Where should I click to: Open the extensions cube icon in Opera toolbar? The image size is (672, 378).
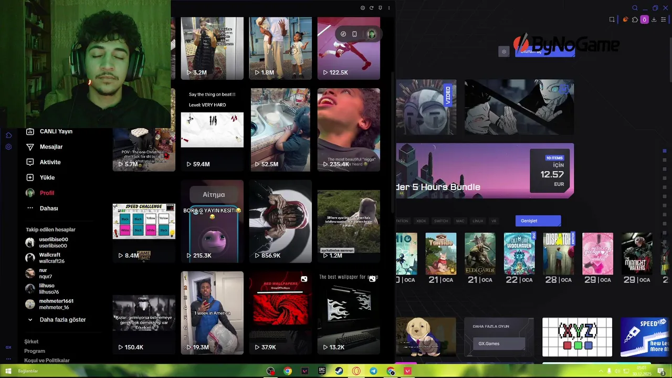[x=635, y=19]
